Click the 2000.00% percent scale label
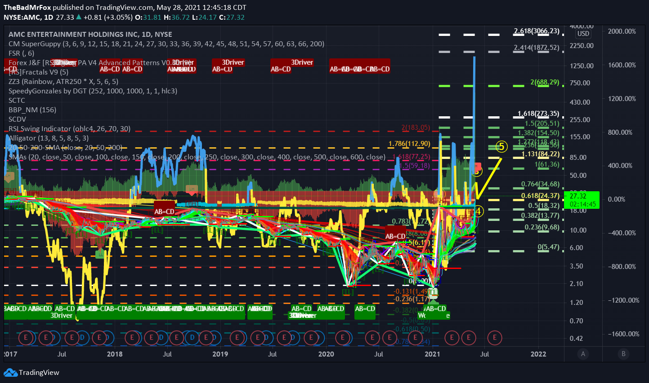The image size is (649, 383). coord(622,31)
